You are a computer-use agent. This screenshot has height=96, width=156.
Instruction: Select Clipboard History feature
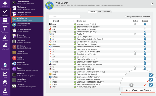pyautogui.click(x=27, y=30)
